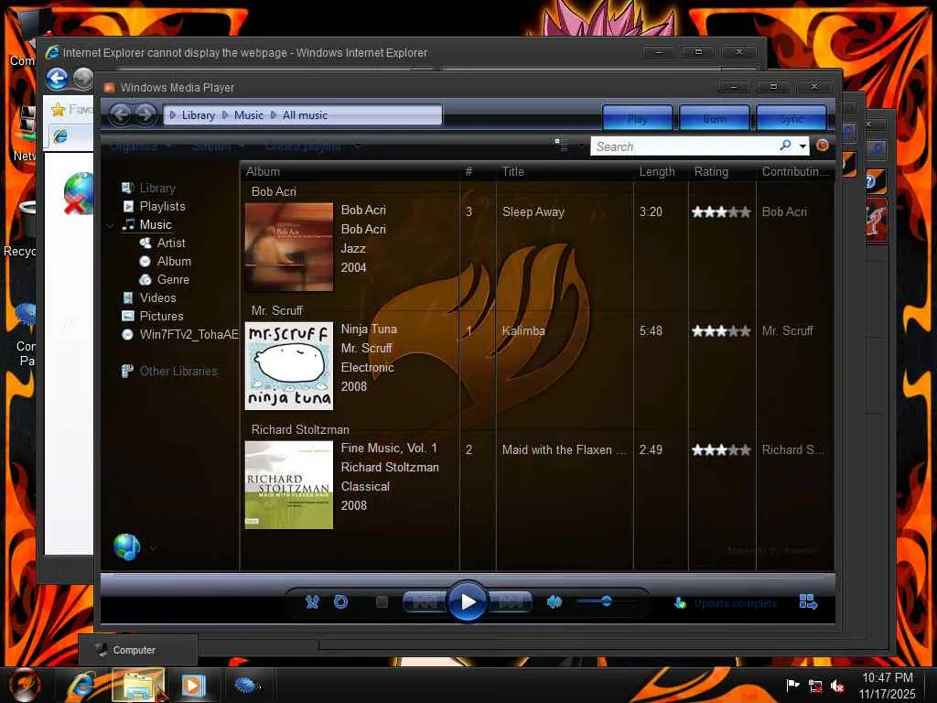The width and height of the screenshot is (937, 703).
Task: Open the Organize menu
Action: 139,146
